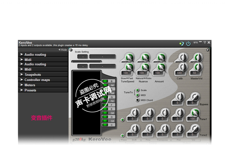The image size is (225, 154).
Task: Click the Tone2 Pan knob
Action: pyautogui.click(x=180, y=128)
